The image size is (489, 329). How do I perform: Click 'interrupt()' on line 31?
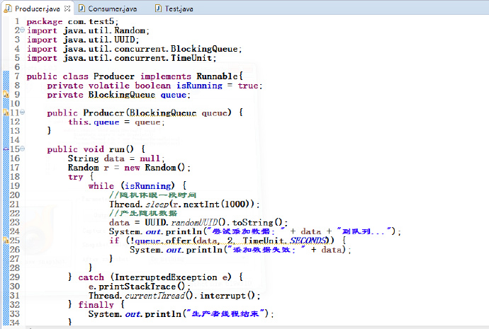click(x=227, y=296)
